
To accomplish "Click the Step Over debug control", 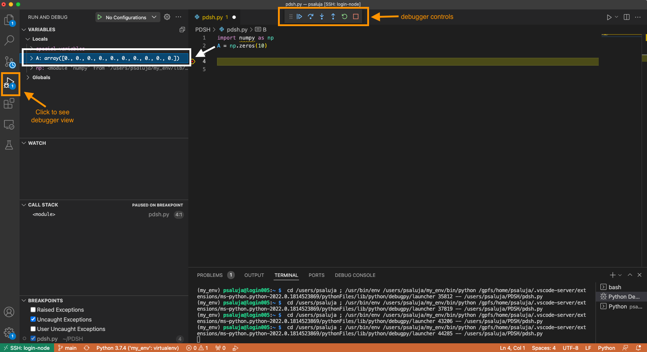I will (311, 17).
